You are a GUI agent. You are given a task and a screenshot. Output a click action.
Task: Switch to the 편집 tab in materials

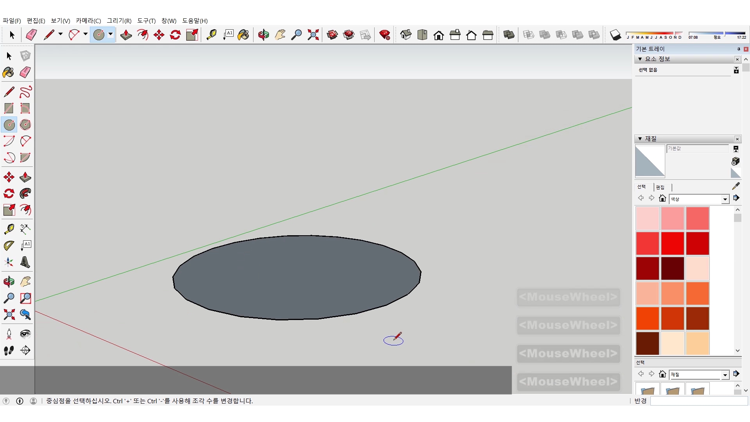coord(660,187)
